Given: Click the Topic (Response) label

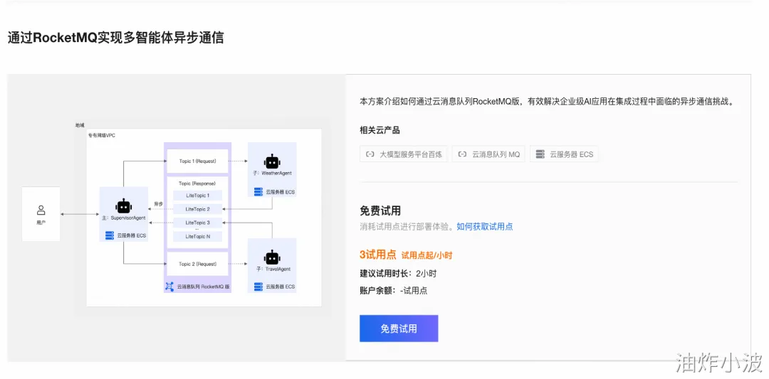Looking at the screenshot, I should click(197, 183).
